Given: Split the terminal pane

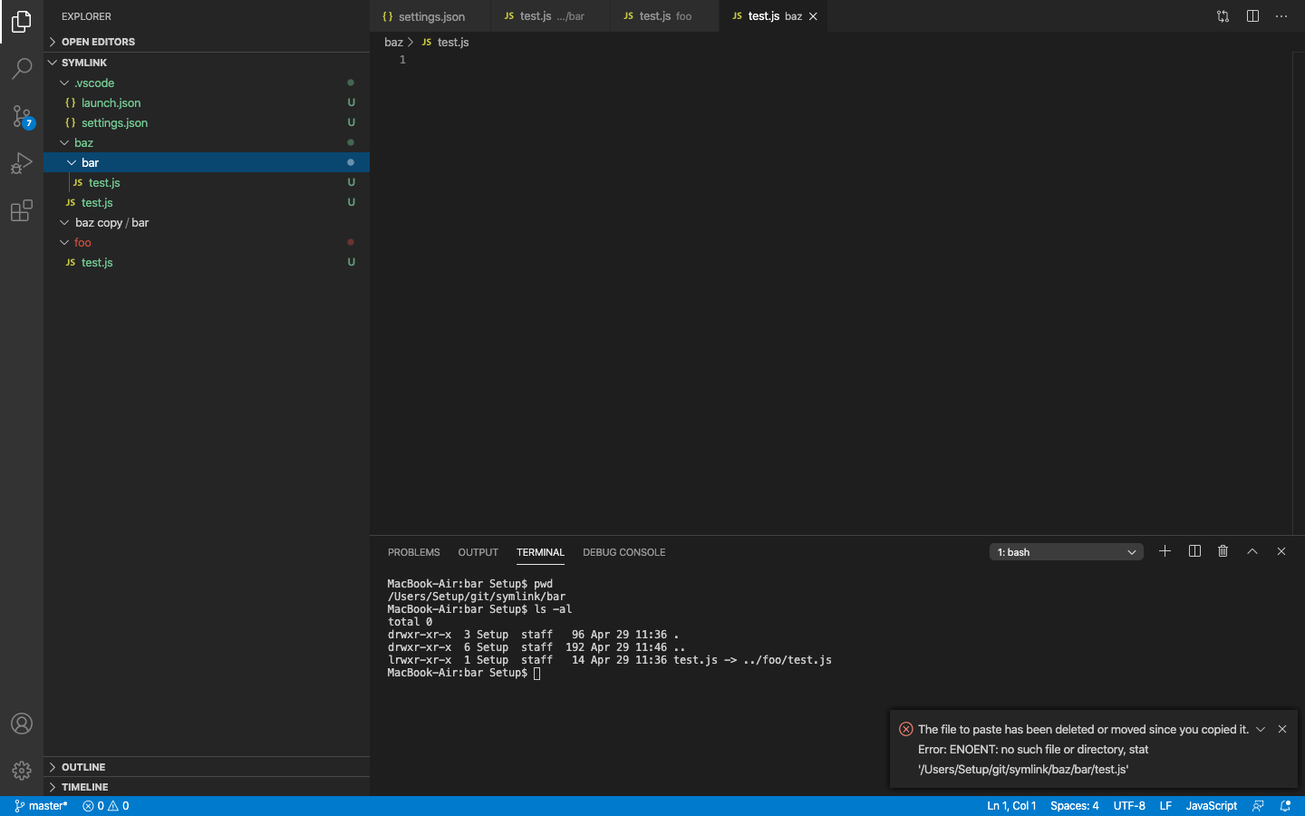Looking at the screenshot, I should [x=1194, y=550].
